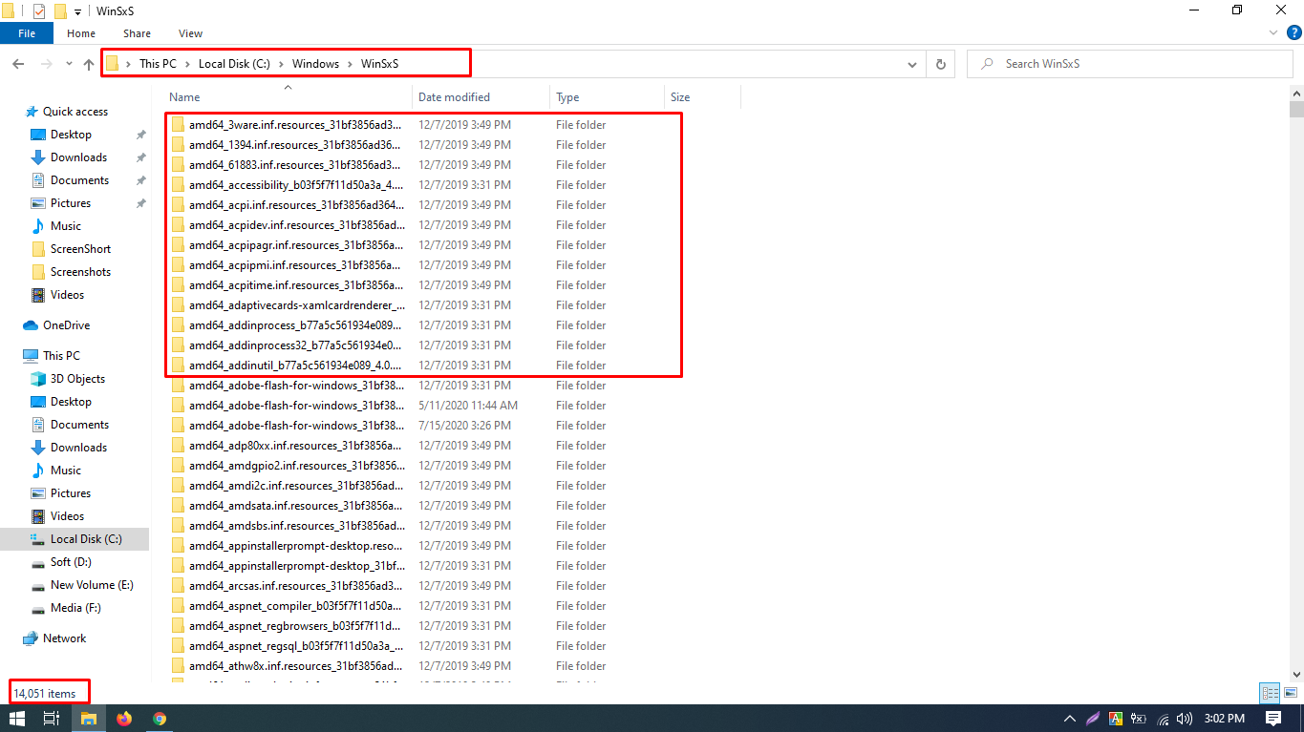
Task: Click the purple feather tray icon
Action: [x=1091, y=719]
